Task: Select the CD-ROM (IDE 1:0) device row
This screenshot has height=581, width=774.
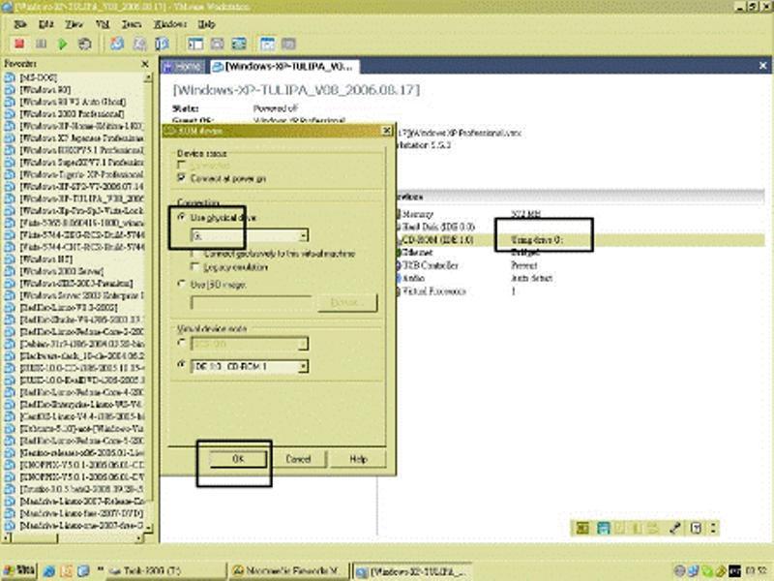Action: click(x=580, y=240)
